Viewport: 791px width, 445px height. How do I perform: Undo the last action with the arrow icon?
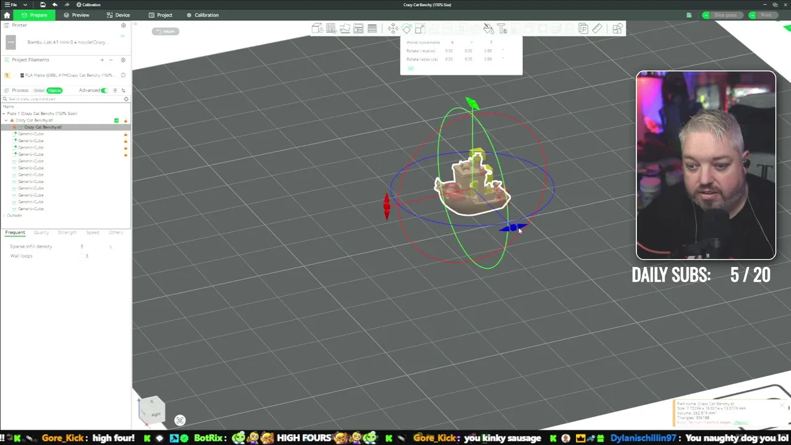(x=54, y=4)
